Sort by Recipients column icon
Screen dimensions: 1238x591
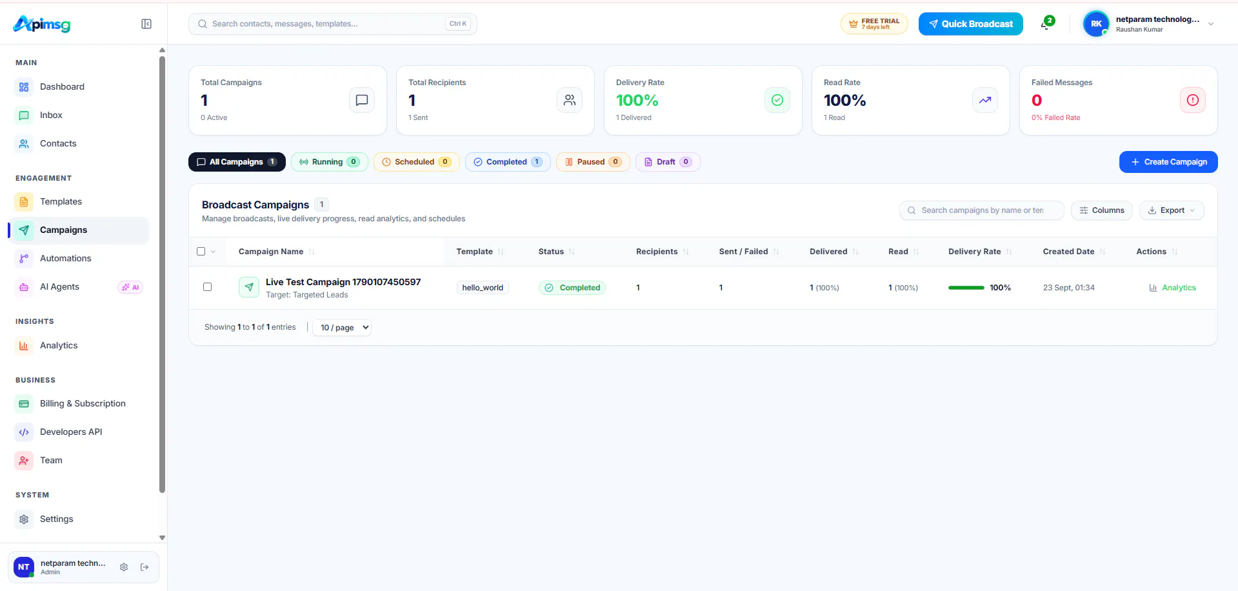[x=686, y=252]
